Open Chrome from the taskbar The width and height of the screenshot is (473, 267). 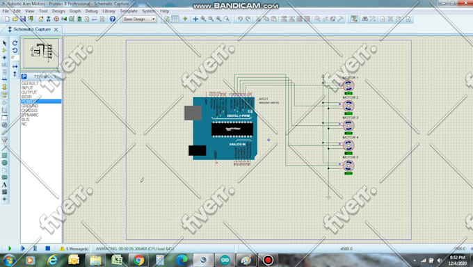(x=138, y=260)
